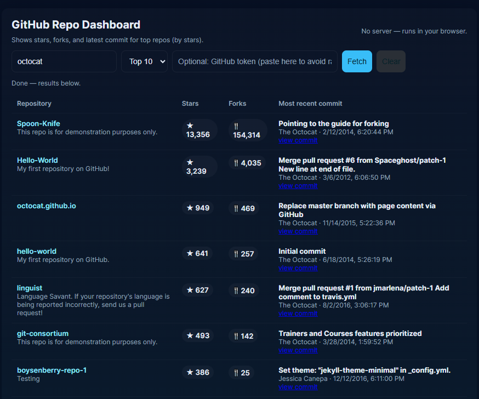The width and height of the screenshot is (479, 399).
Task: Open the linguist repository link
Action: tap(30, 288)
